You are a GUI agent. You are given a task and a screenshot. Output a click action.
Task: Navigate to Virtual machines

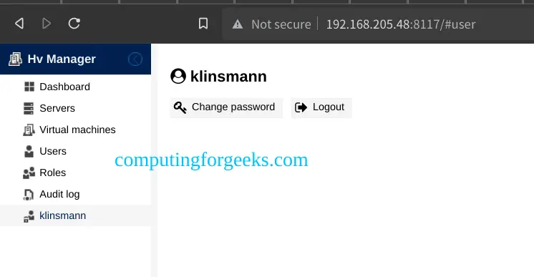[77, 130]
